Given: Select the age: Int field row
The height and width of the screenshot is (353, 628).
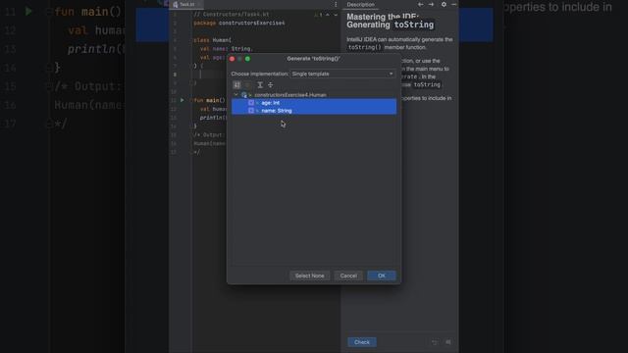Looking at the screenshot, I should click(314, 103).
